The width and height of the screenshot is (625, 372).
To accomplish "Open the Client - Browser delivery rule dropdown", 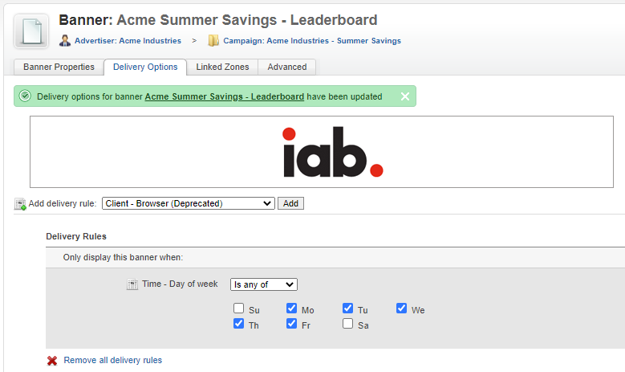I will coord(188,203).
